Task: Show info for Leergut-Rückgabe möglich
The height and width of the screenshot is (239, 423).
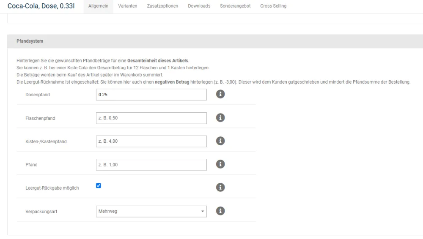Action: [x=220, y=187]
